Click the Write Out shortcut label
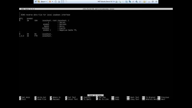The image size is (192, 108). click(42, 97)
